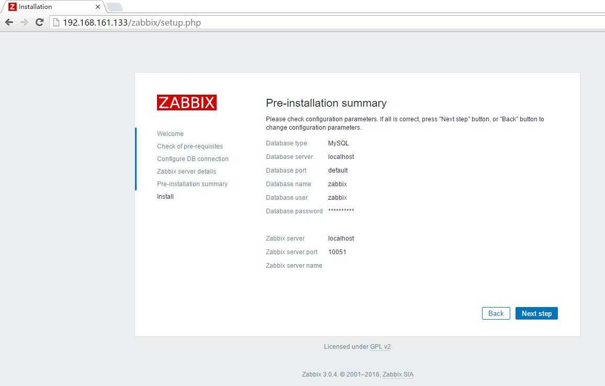This screenshot has height=386, width=605.
Task: Click Check of pre-requisites step
Action: point(190,146)
